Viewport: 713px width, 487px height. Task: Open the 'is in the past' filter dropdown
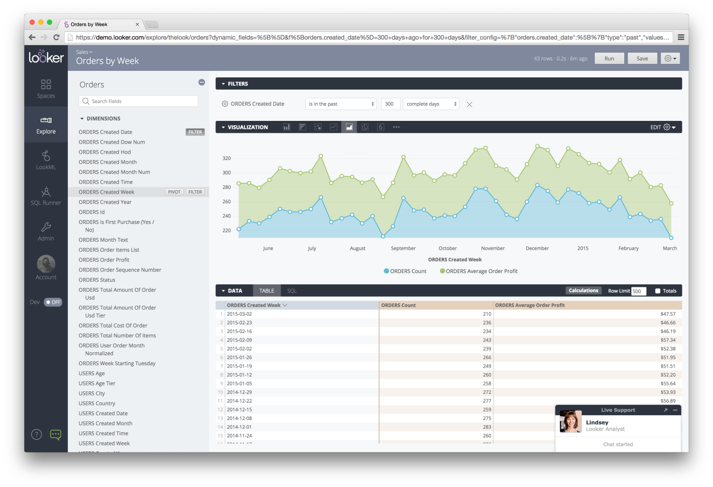(341, 104)
